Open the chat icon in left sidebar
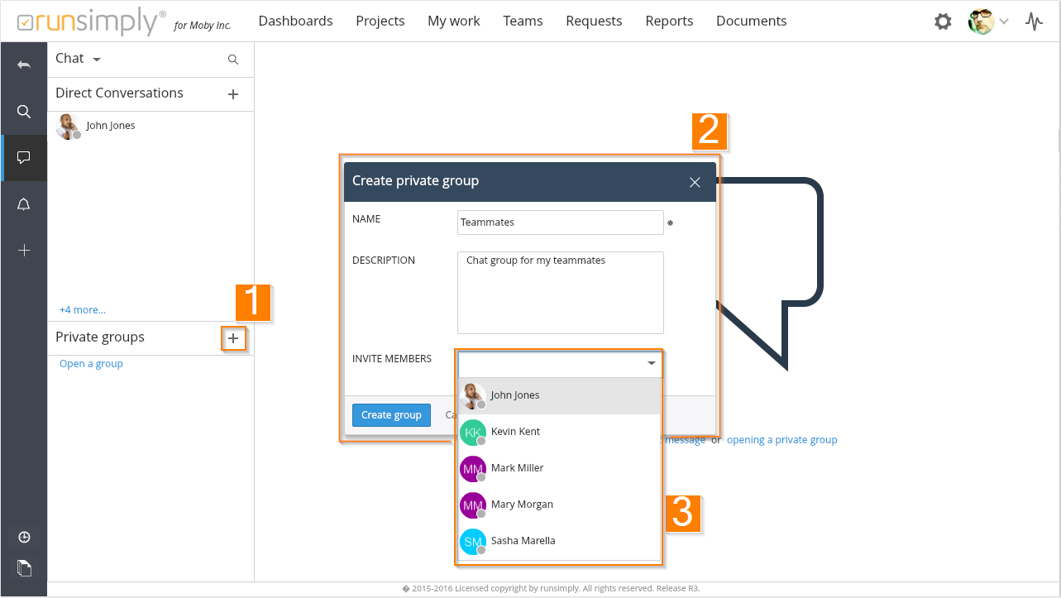The width and height of the screenshot is (1061, 598). pyautogui.click(x=24, y=158)
